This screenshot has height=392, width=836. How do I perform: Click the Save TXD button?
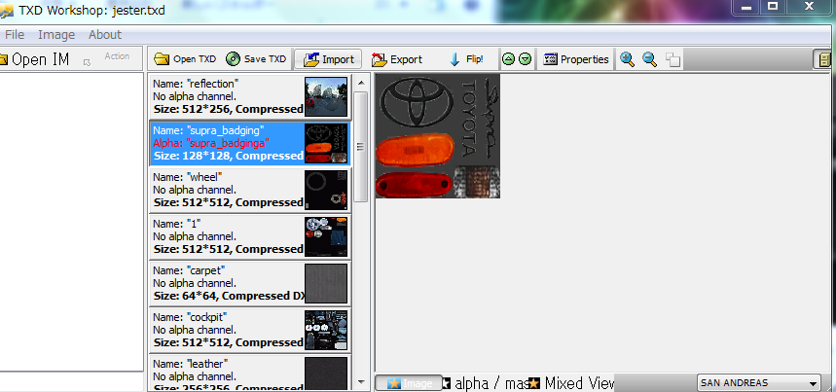coord(256,59)
